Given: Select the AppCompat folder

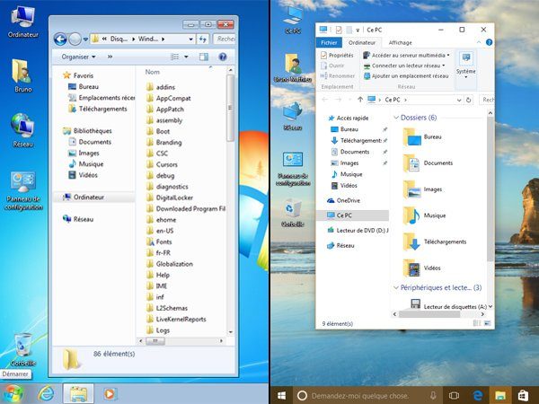Looking at the screenshot, I should click(169, 98).
